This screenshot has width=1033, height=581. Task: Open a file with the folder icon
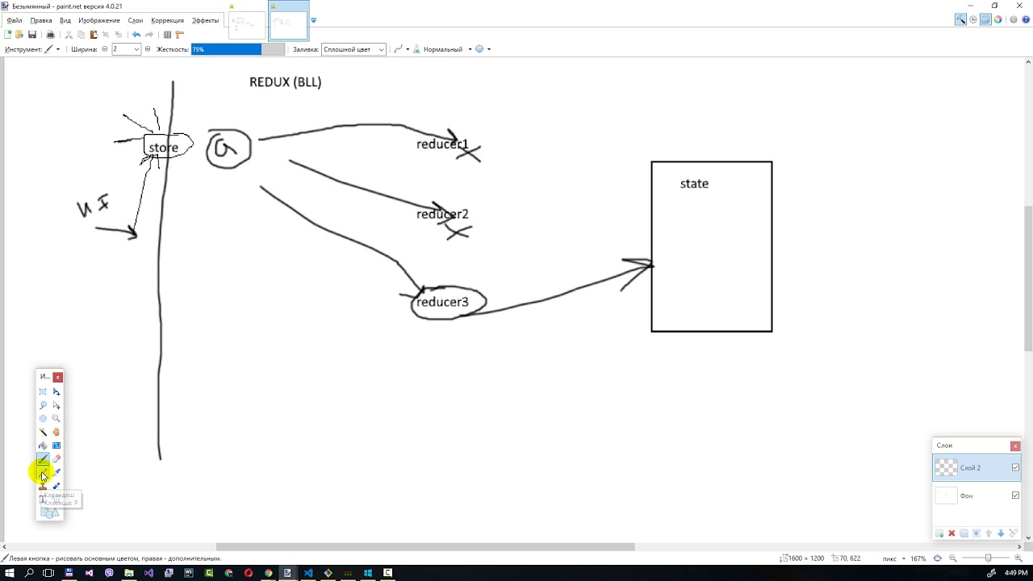pyautogui.click(x=19, y=35)
